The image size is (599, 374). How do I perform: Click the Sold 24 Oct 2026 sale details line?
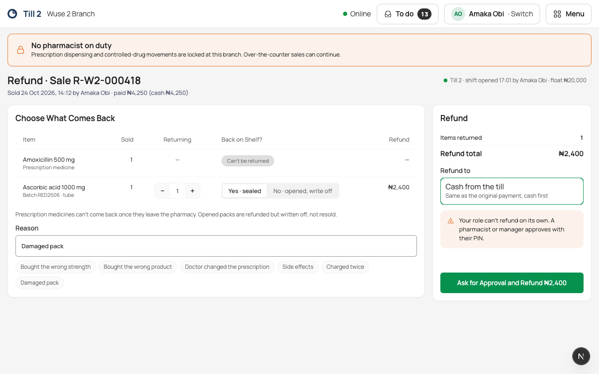tap(98, 93)
